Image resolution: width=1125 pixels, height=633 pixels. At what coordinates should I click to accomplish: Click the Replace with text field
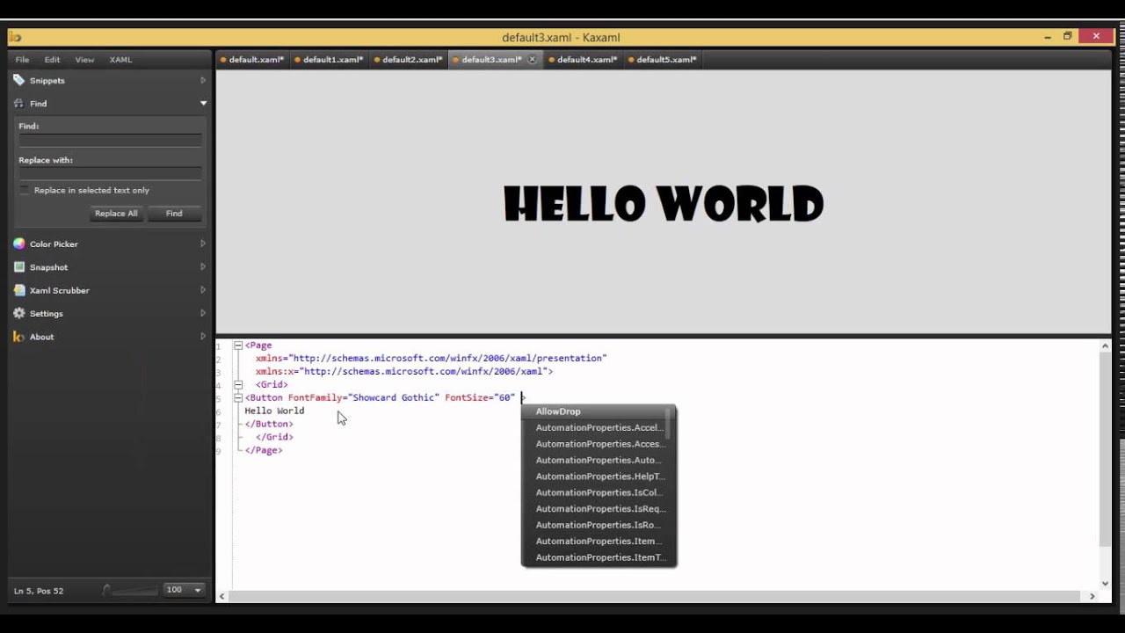tap(111, 173)
